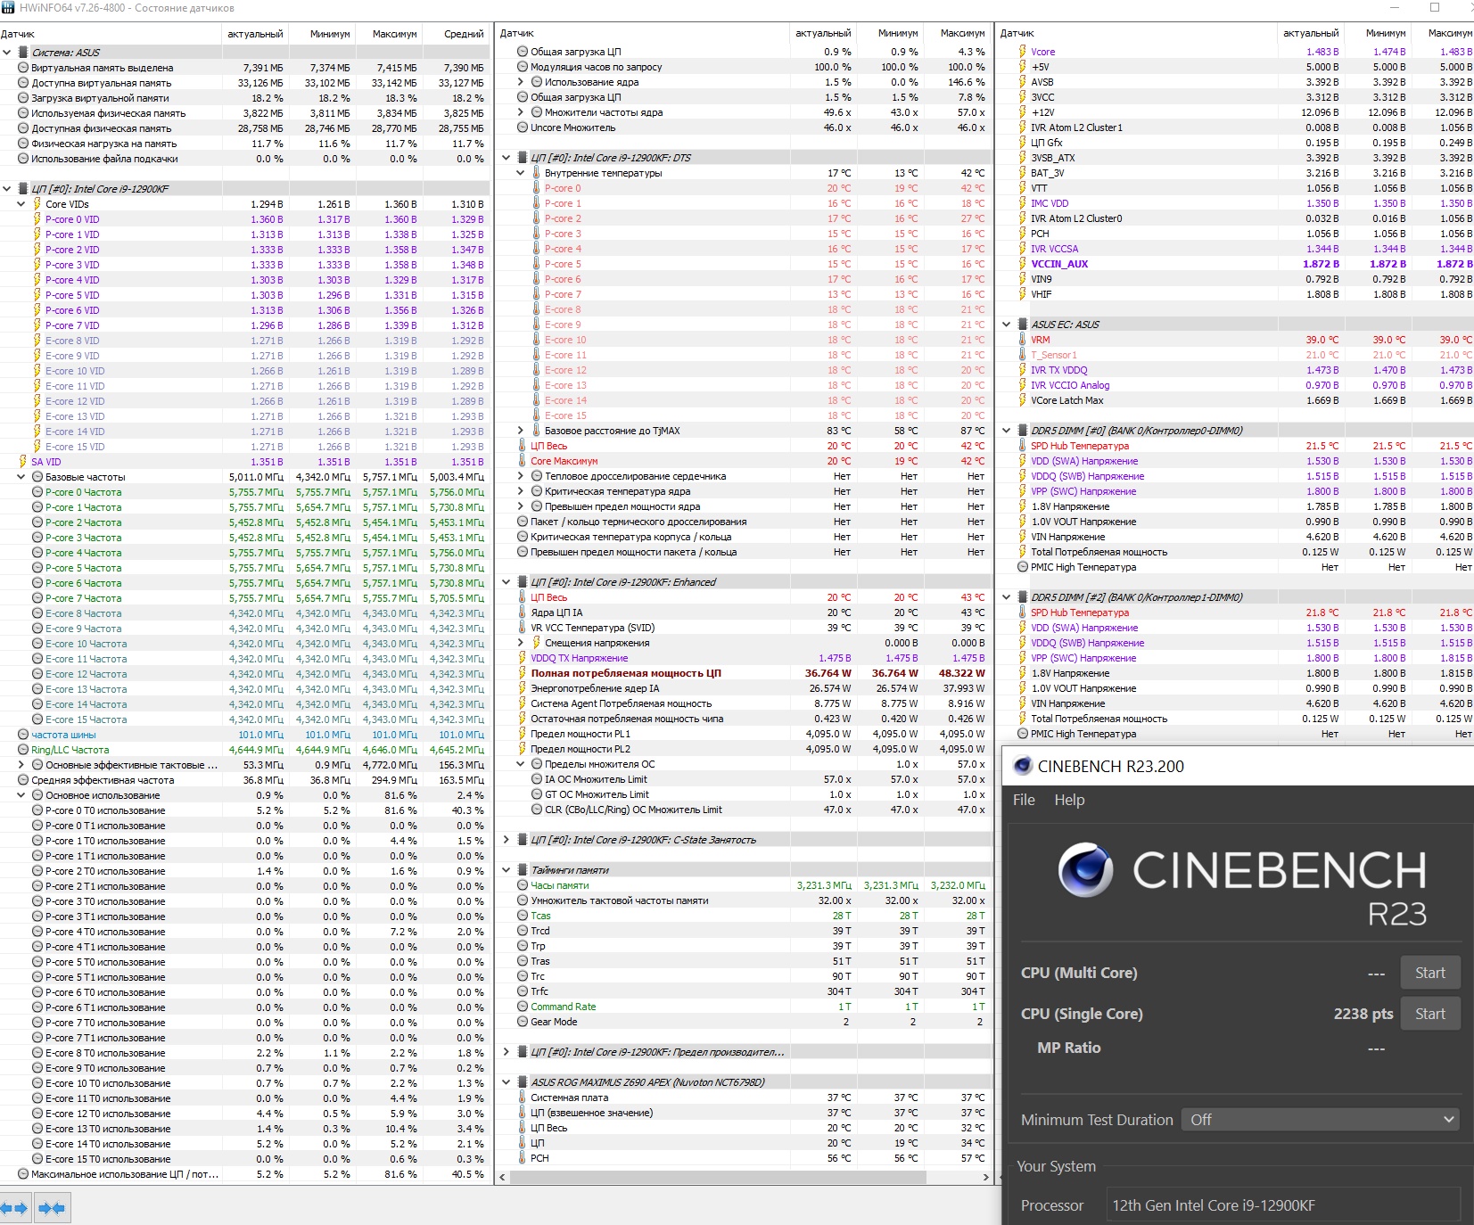Image resolution: width=1474 pixels, height=1225 pixels.
Task: Click the Cinebench logo in the title bar
Action: click(1023, 766)
